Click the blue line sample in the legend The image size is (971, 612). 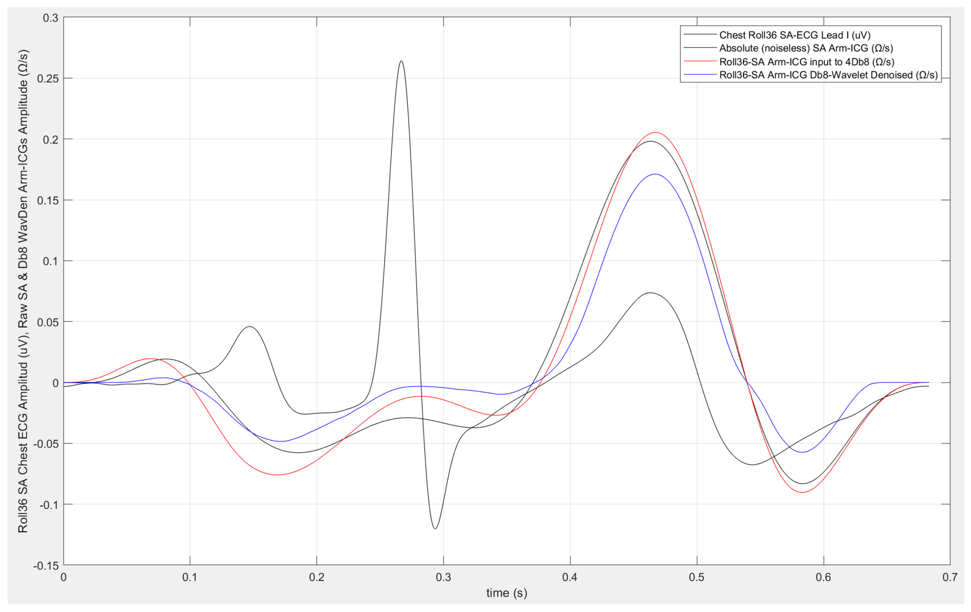click(x=701, y=75)
